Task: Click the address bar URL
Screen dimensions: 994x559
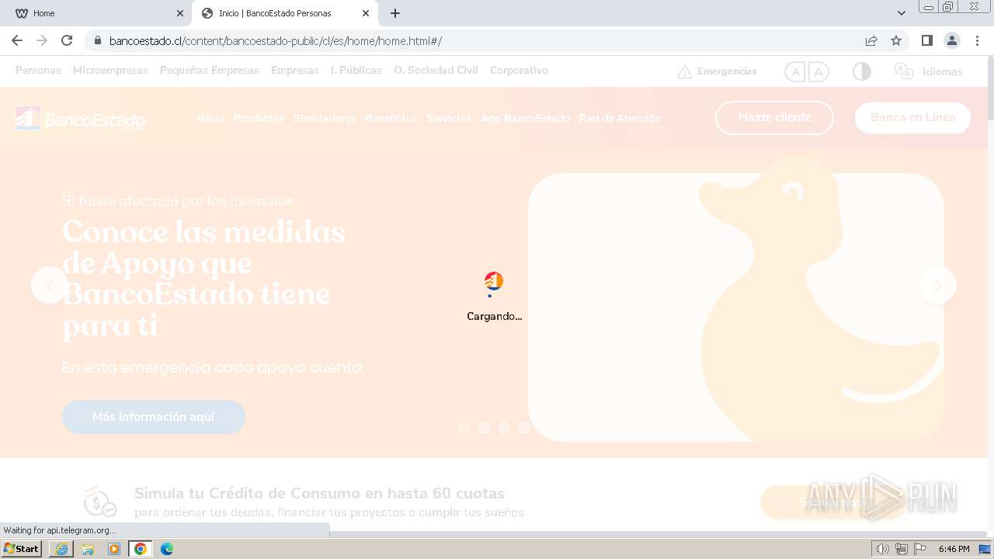Action: tap(276, 40)
